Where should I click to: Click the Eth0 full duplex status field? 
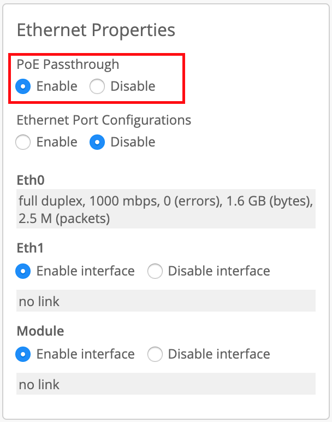pos(166,210)
